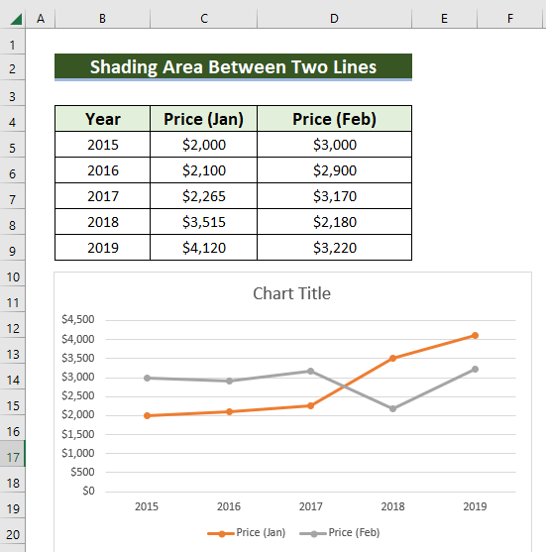Select cell containing $2,900
Image resolution: width=546 pixels, height=552 pixels.
pyautogui.click(x=334, y=170)
